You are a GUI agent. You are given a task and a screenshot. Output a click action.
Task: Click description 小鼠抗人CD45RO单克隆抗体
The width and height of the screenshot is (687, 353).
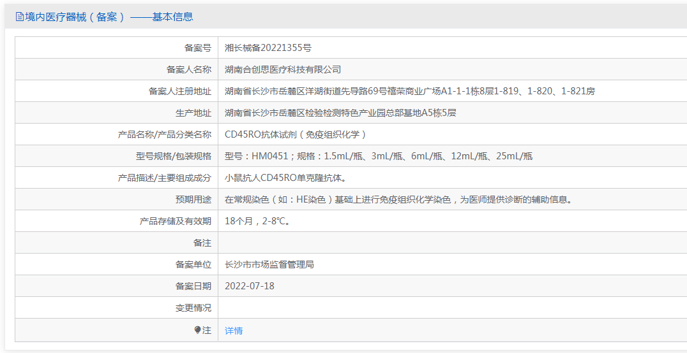(287, 178)
